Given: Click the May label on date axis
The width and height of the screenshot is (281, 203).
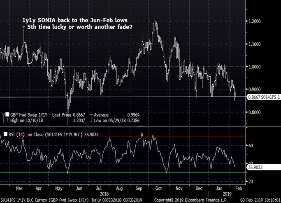Looking at the screenshot, I should point(59,188).
